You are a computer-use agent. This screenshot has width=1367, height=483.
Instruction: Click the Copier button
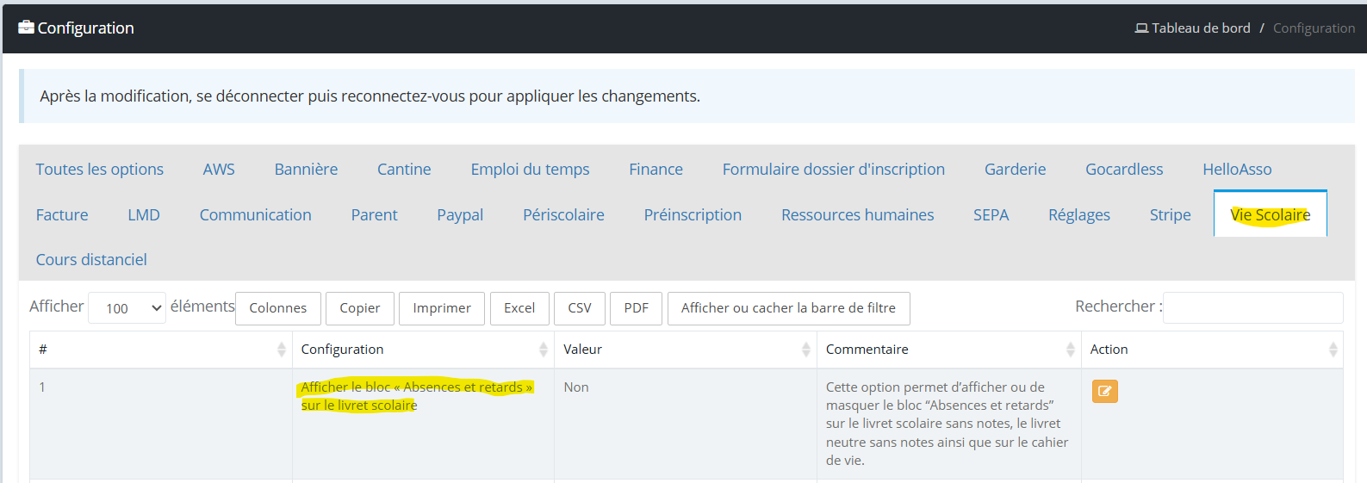click(x=359, y=308)
